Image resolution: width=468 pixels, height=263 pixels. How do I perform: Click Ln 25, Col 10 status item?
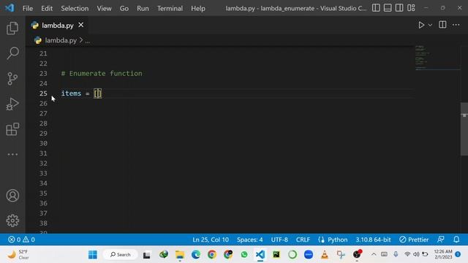(211, 240)
